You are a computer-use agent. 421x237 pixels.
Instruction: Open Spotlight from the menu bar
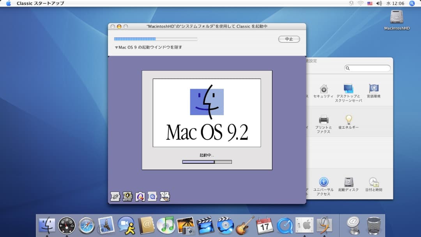pyautogui.click(x=412, y=3)
